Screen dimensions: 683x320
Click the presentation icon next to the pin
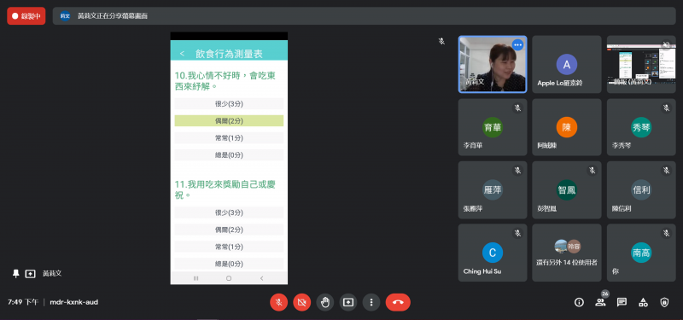(x=30, y=274)
